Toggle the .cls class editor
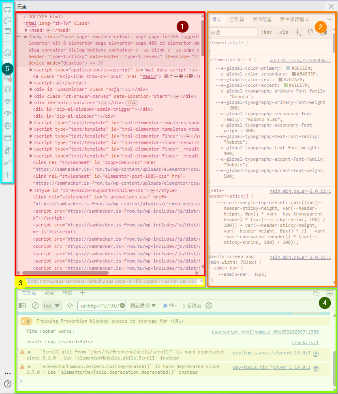This screenshot has width=338, height=394. click(x=283, y=32)
